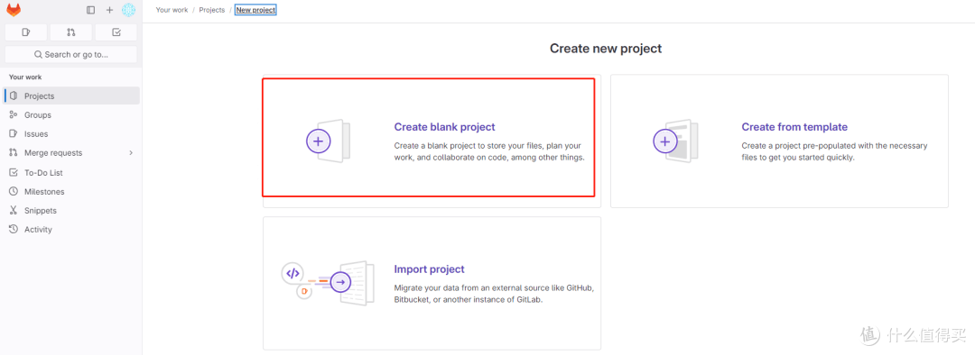The height and width of the screenshot is (355, 975).
Task: Open assigned issues shortcut icon
Action: pyautogui.click(x=25, y=32)
